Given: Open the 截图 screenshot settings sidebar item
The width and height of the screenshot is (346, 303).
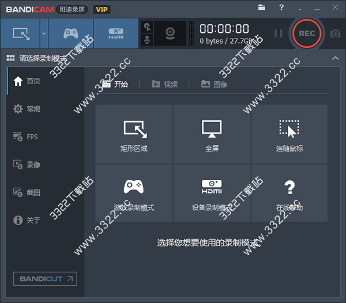Looking at the screenshot, I should point(45,192).
